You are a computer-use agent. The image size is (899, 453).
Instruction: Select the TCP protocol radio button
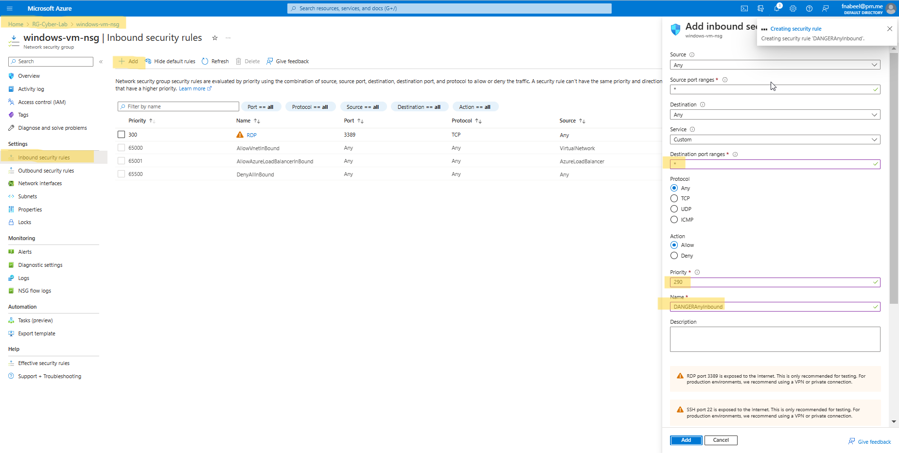(674, 198)
